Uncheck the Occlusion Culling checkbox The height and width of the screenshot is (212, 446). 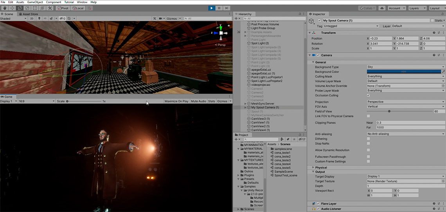coord(369,95)
